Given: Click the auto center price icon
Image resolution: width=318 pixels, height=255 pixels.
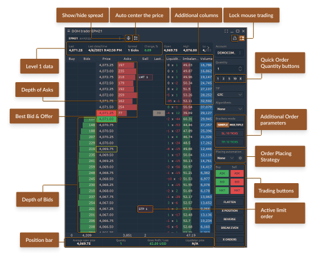Looking at the screenshot, I should 136,38.
